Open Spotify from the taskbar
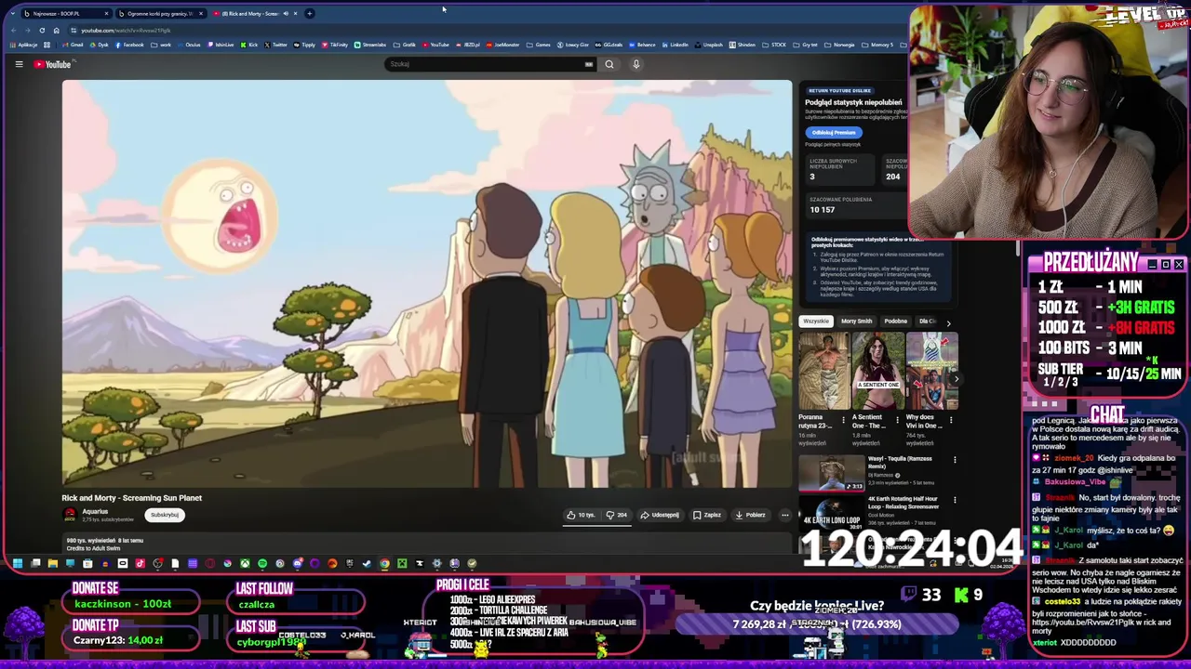This screenshot has height=669, width=1191. [262, 563]
